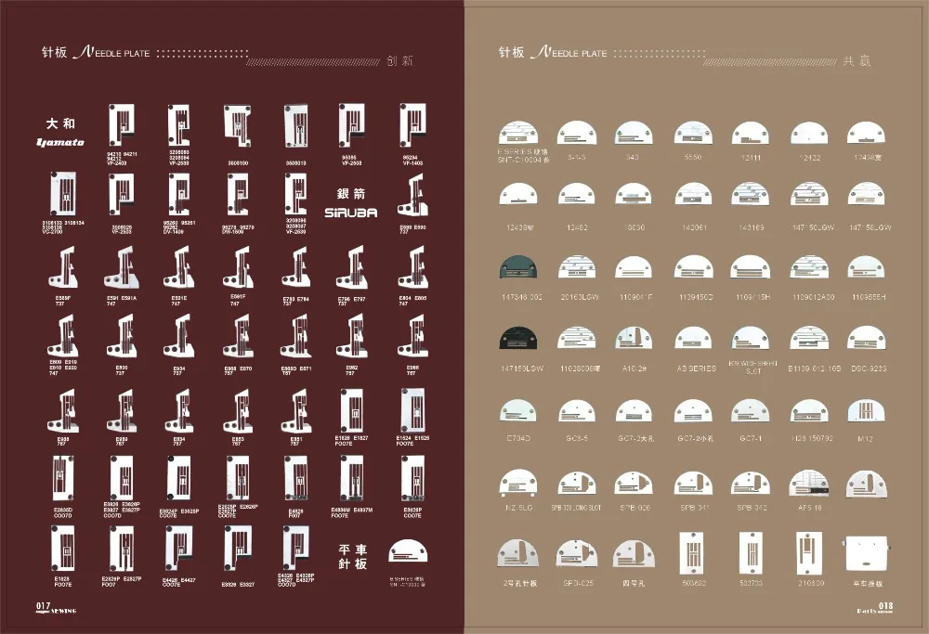929x634 pixels.
Task: Select the DV-1400 needle plate image
Action: pos(178,195)
